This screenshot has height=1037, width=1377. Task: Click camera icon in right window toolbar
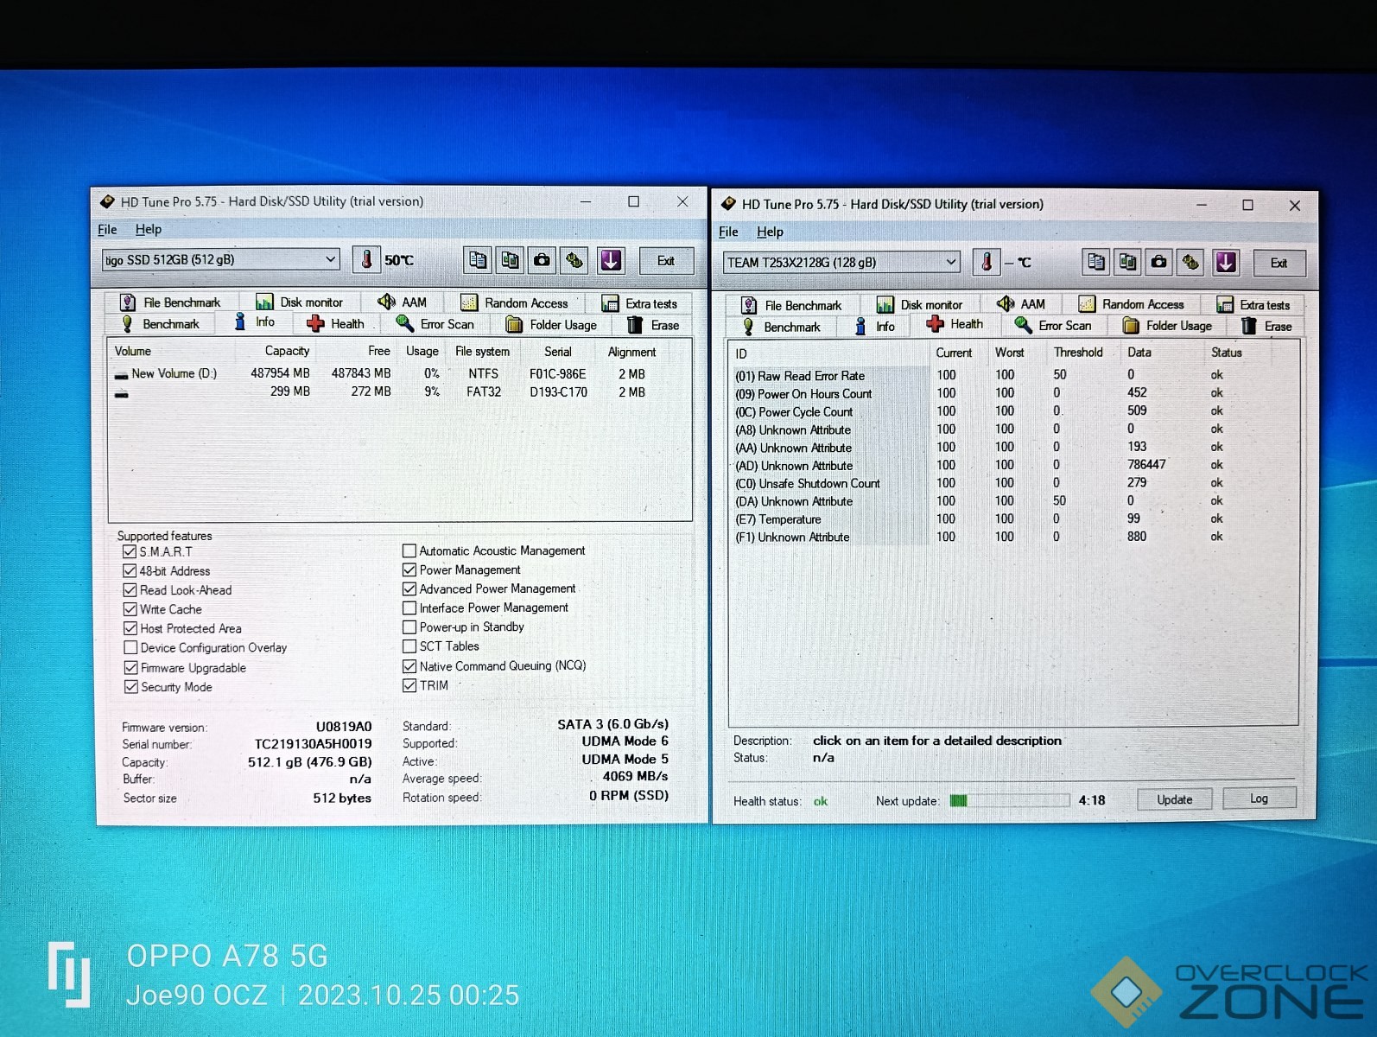click(x=1159, y=262)
